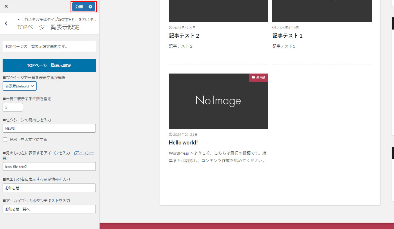394x229 pixels.
Task: Click the clock icon beside 2024年2月21日
Action: [170, 135]
